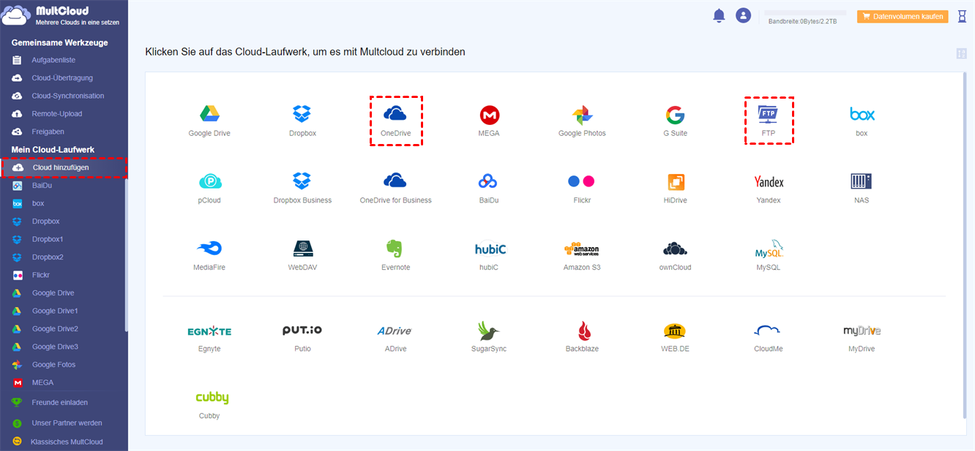Click the Bandbreite usage progress bar

(x=804, y=13)
